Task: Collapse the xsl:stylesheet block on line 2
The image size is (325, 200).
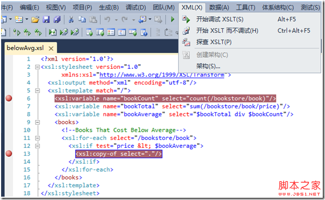Action: [x=37, y=67]
